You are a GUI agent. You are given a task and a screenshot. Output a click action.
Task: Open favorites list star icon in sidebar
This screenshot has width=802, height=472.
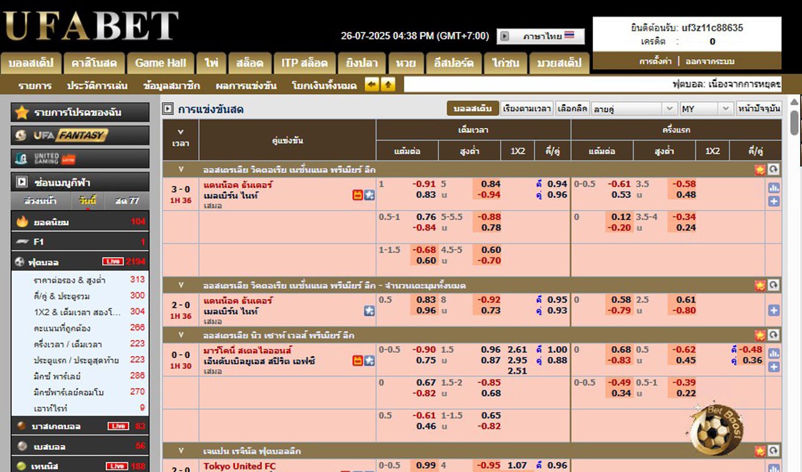tap(23, 112)
